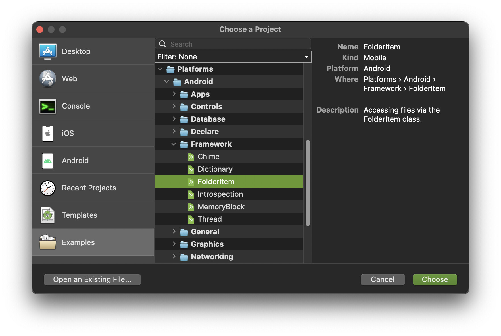Collapse the Android tree node
This screenshot has height=336, width=501.
pyautogui.click(x=167, y=82)
